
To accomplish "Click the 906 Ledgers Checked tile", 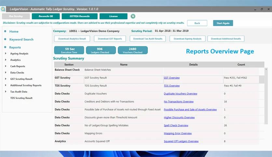I will [x=101, y=50].
